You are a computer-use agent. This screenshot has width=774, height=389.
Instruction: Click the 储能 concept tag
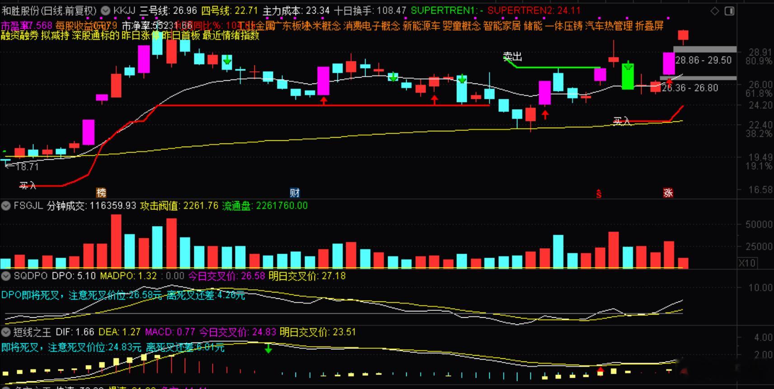[x=533, y=26]
